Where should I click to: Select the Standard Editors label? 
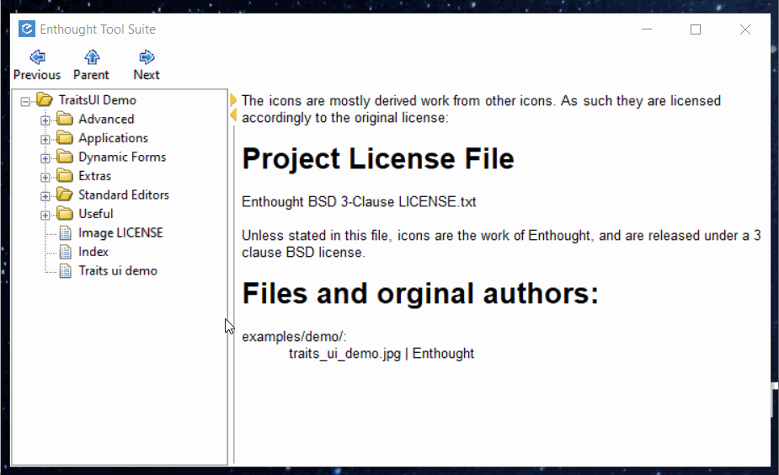[124, 195]
